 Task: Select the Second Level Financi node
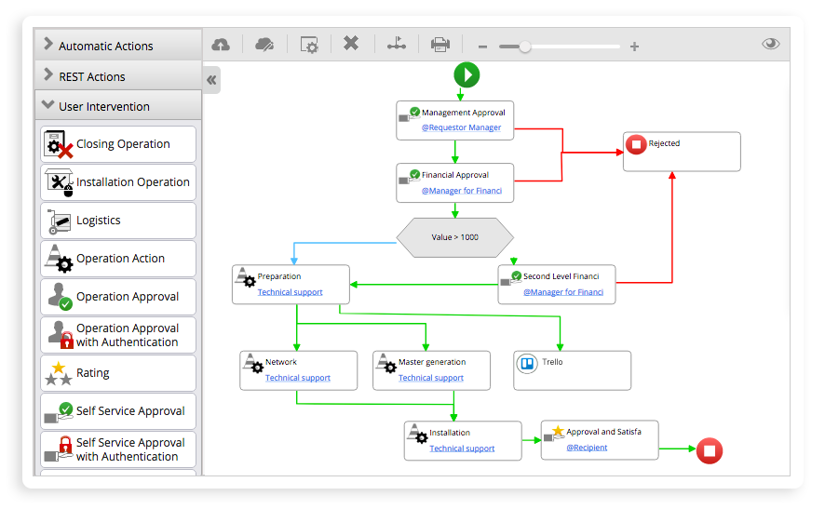tap(557, 285)
